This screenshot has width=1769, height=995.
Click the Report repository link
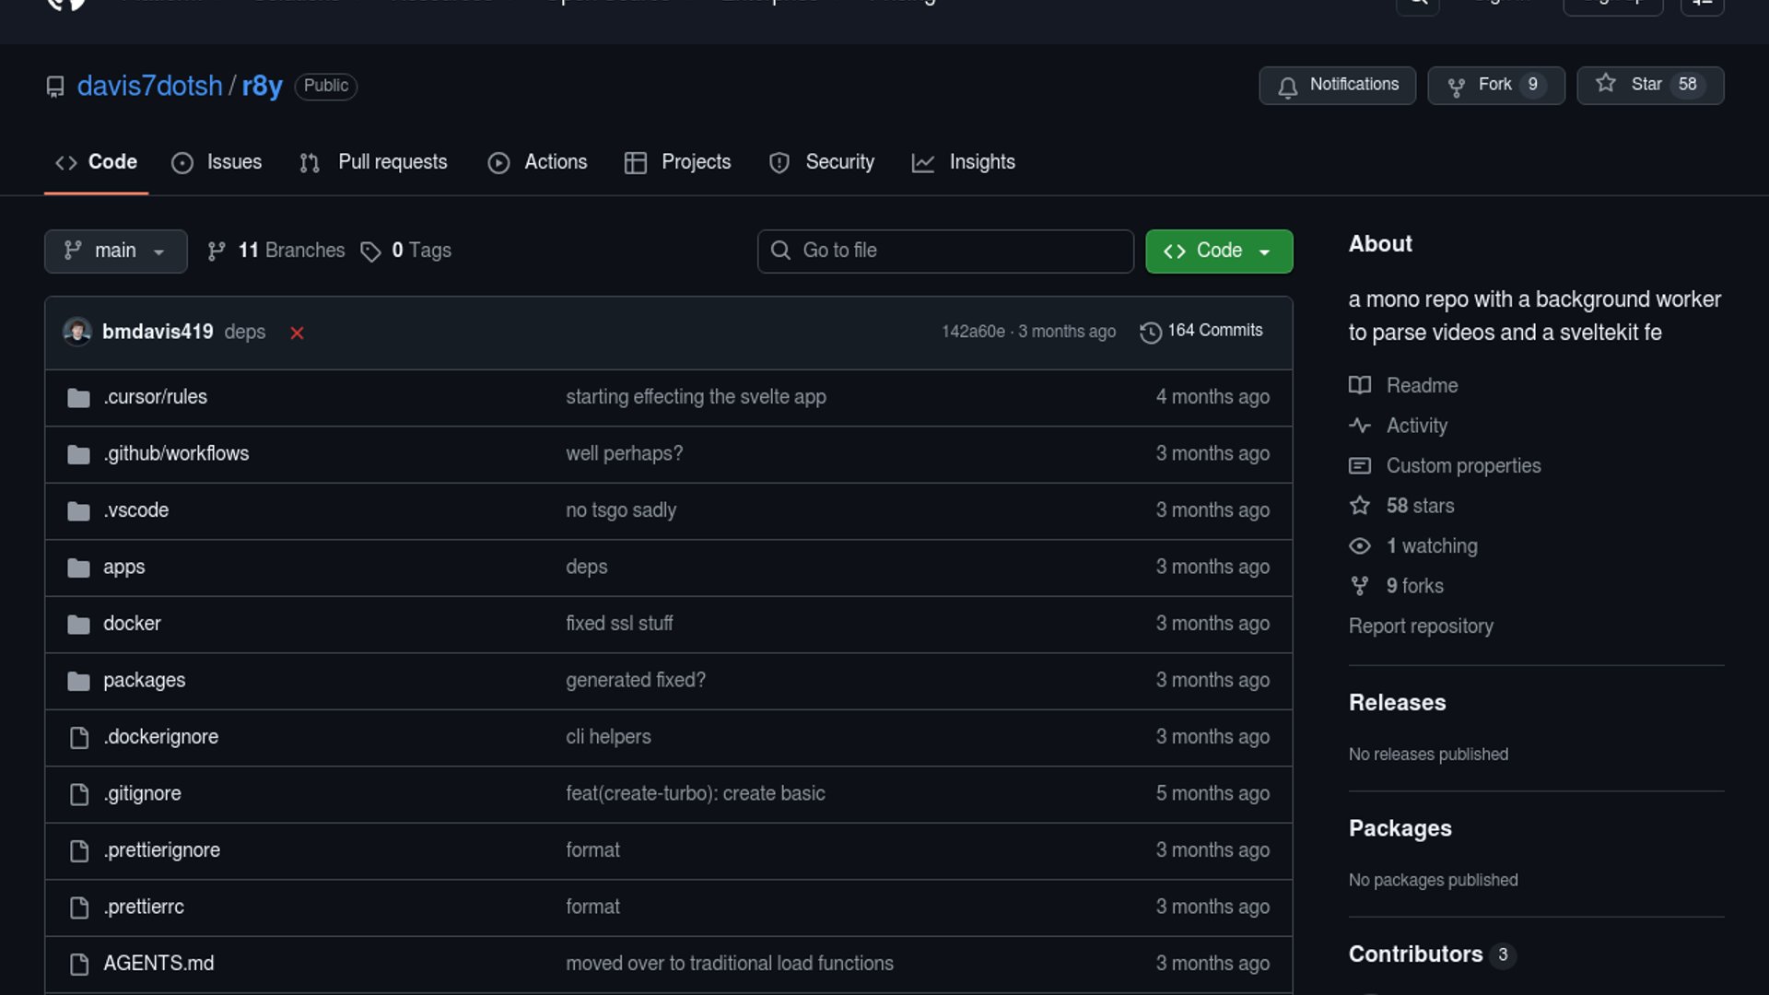(x=1420, y=626)
